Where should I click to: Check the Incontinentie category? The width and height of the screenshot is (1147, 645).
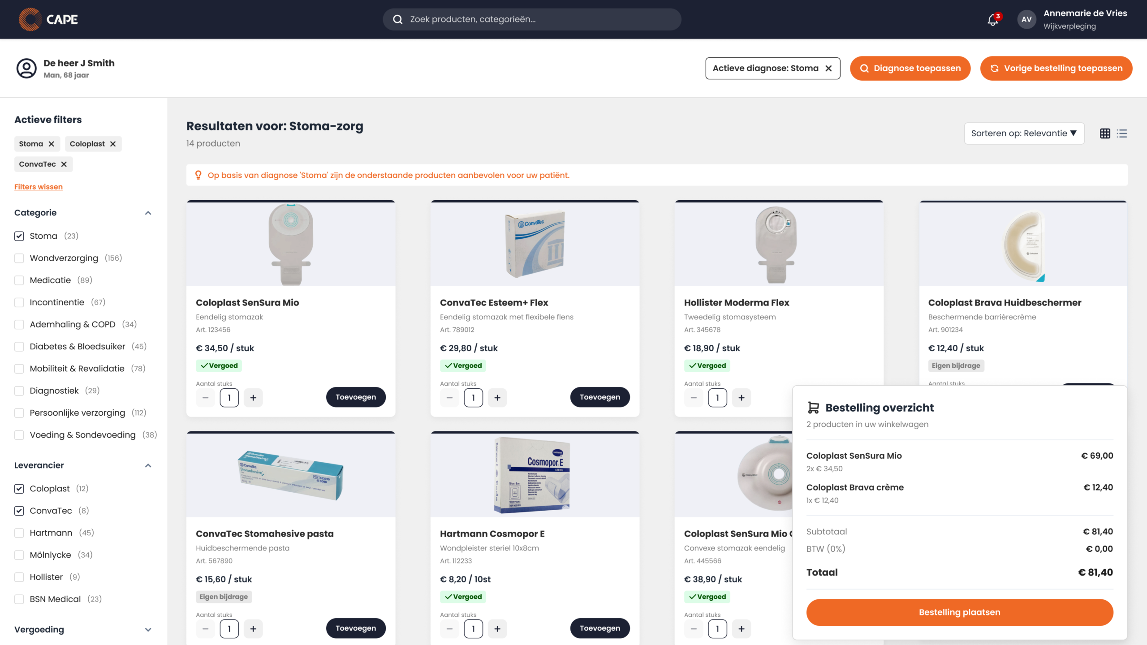pos(19,302)
